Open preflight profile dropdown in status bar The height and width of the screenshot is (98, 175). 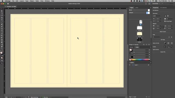point(40,97)
